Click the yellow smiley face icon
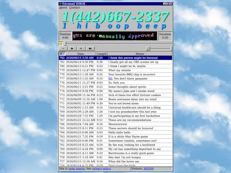 [61, 44]
